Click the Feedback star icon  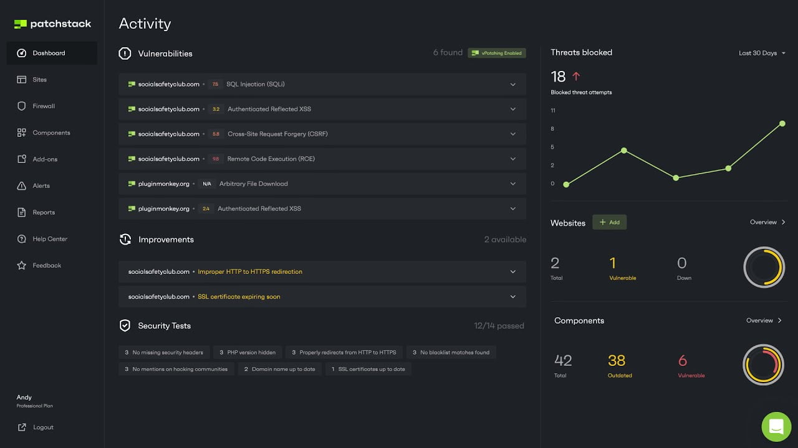(x=22, y=266)
